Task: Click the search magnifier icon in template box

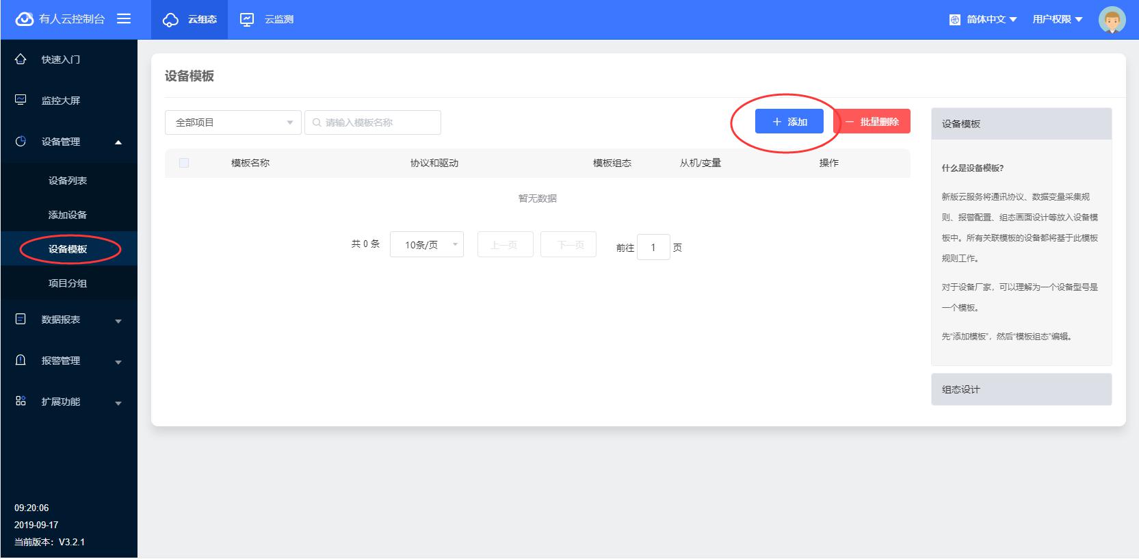Action: (x=317, y=122)
